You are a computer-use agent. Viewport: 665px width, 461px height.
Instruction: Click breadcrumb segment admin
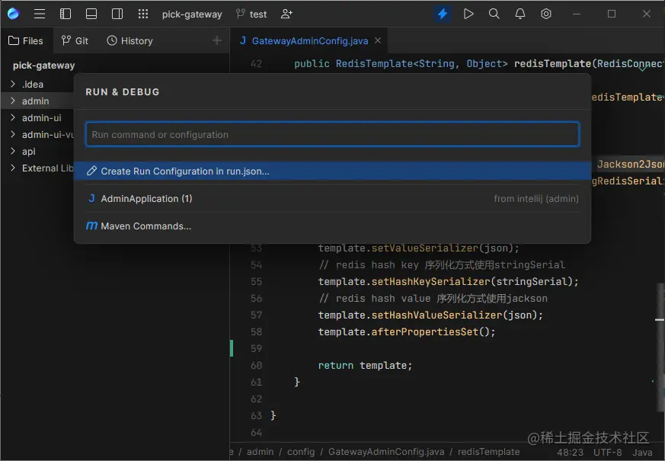260,452
